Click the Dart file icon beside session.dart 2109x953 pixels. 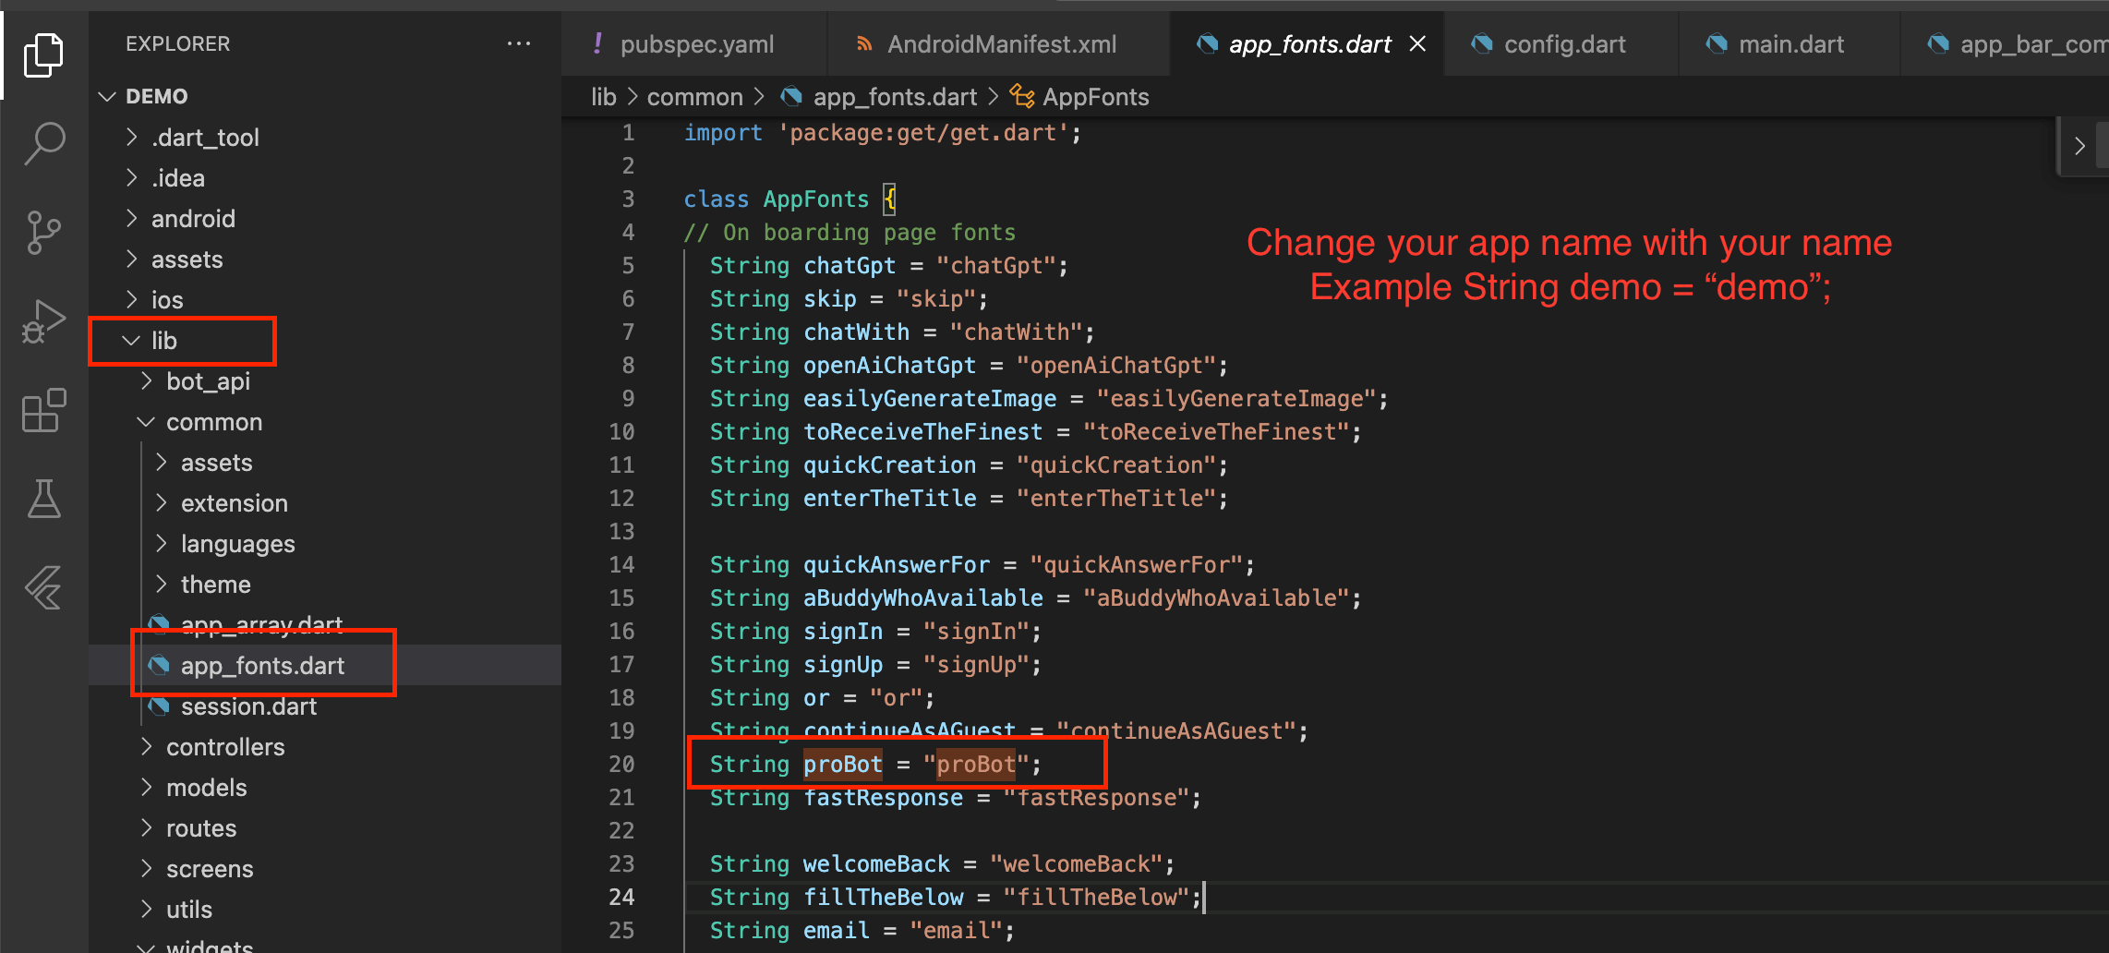[159, 706]
